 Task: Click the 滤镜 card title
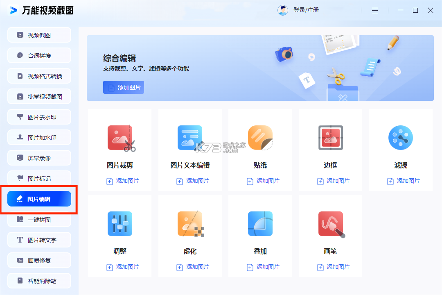point(401,165)
